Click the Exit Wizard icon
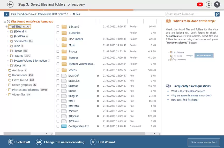224x148 pixels. 93,142
